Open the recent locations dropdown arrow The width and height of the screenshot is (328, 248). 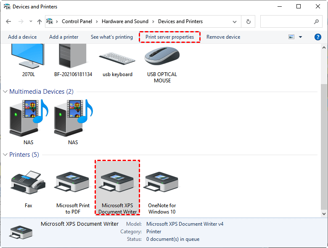(31, 21)
